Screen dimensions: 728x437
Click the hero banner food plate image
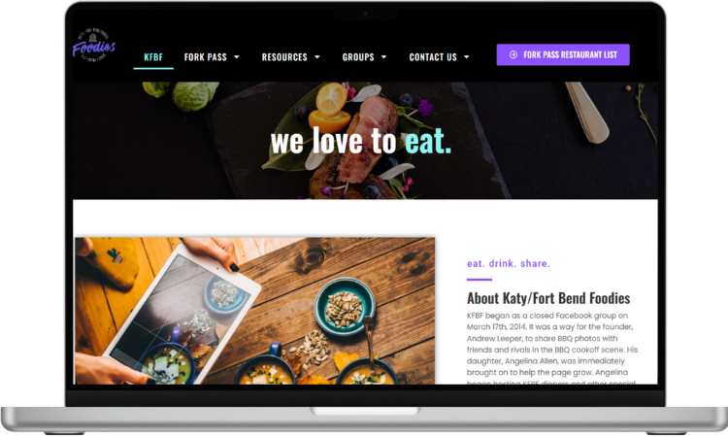point(365,140)
